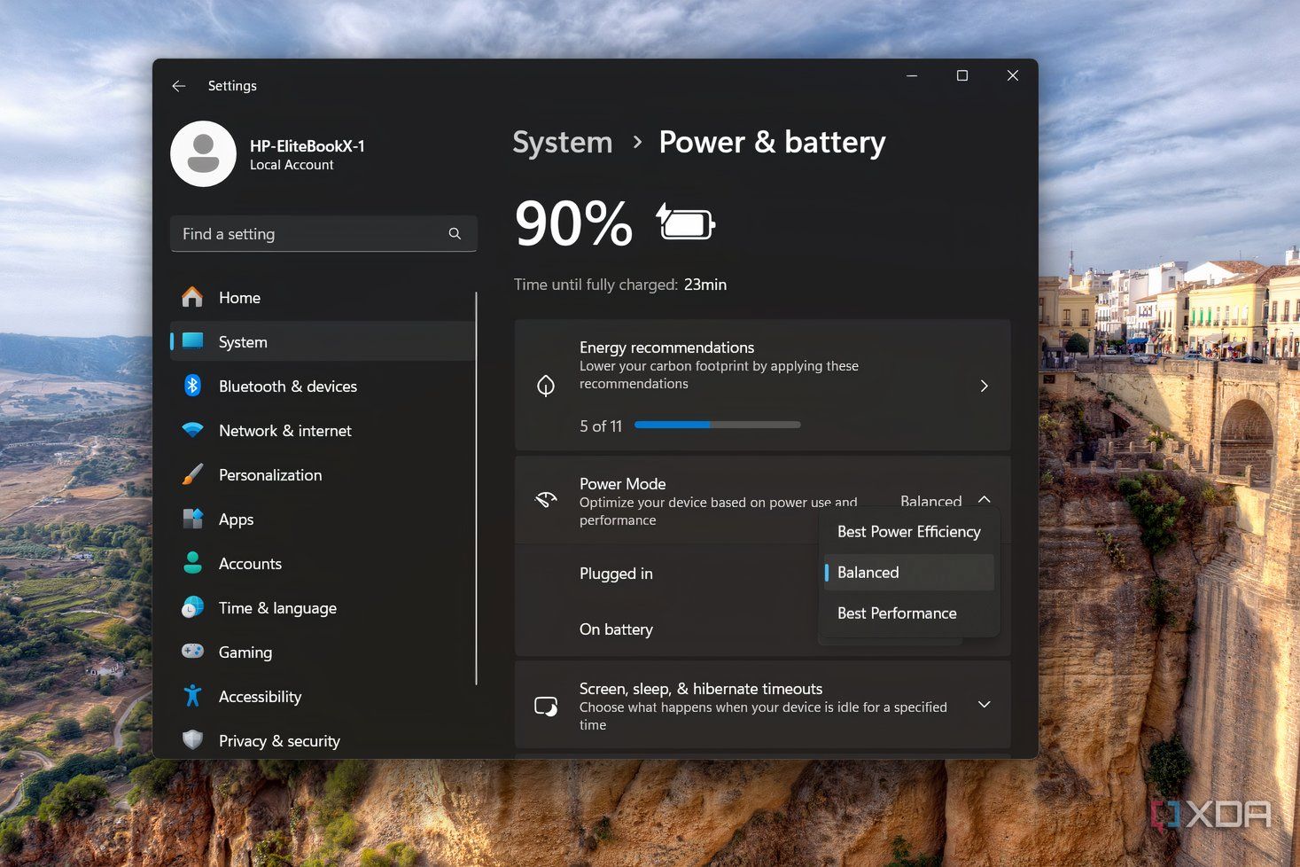Click the back arrow button
This screenshot has width=1300, height=867.
pos(179,86)
